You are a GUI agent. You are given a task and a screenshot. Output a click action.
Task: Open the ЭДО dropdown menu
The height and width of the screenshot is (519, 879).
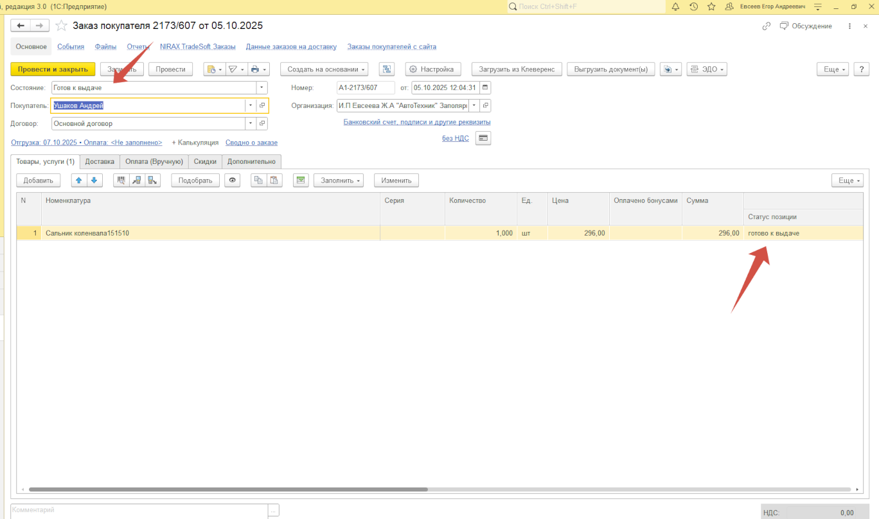click(706, 69)
